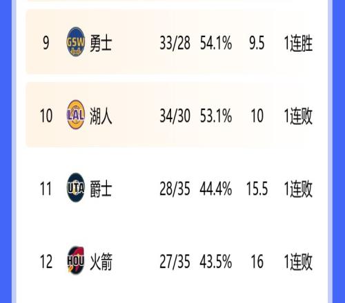The image size is (345, 303).
Task: Click the Rockets HOU team logo
Action: tap(76, 260)
